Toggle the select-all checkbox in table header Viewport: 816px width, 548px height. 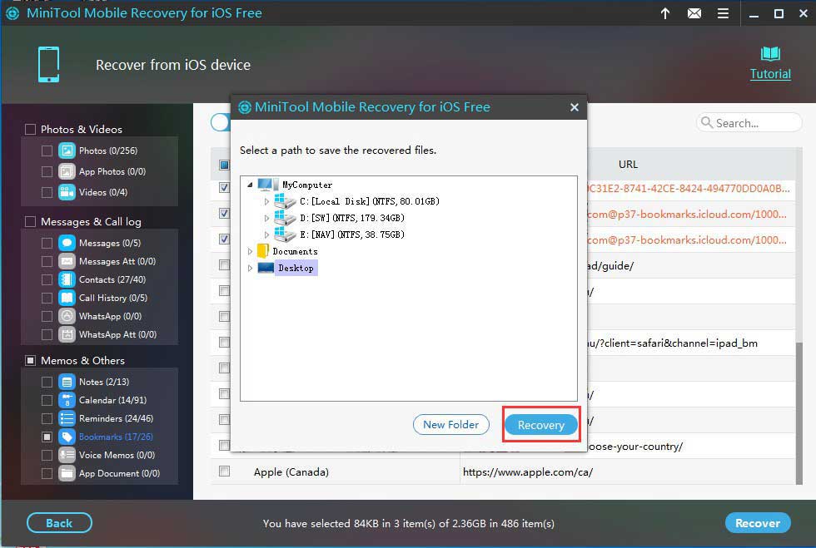[x=224, y=165]
